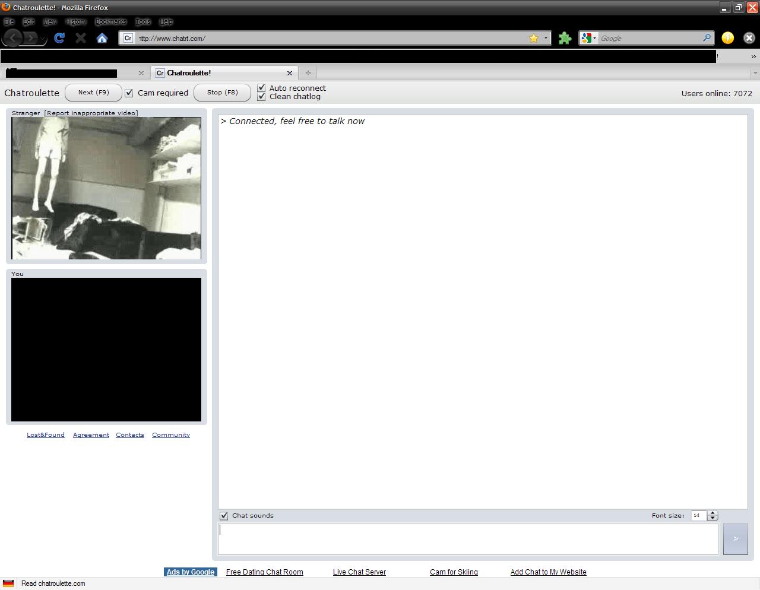The image size is (760, 590).
Task: Click the magnifier icon in Google search box
Action: (707, 38)
